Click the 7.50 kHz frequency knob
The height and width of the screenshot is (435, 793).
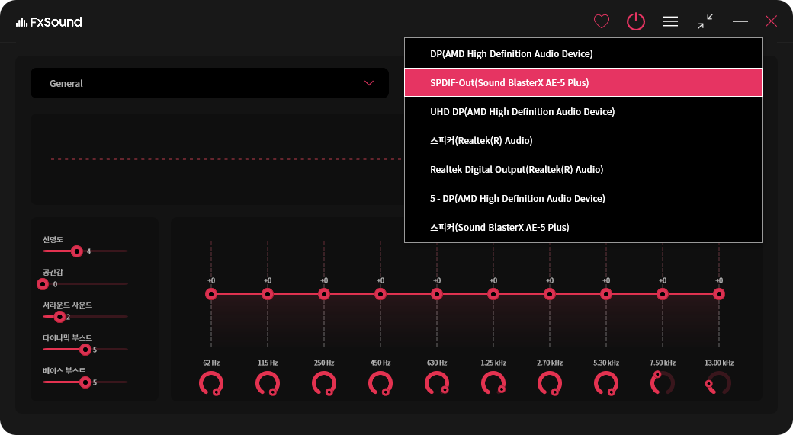coord(663,383)
